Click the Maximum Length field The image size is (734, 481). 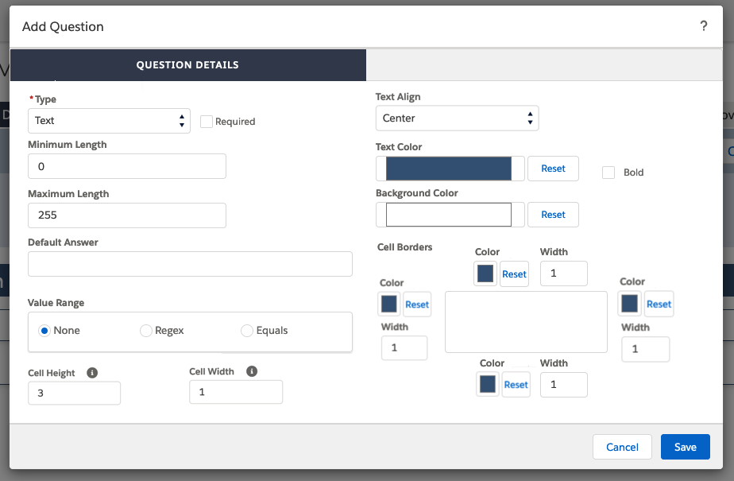127,215
